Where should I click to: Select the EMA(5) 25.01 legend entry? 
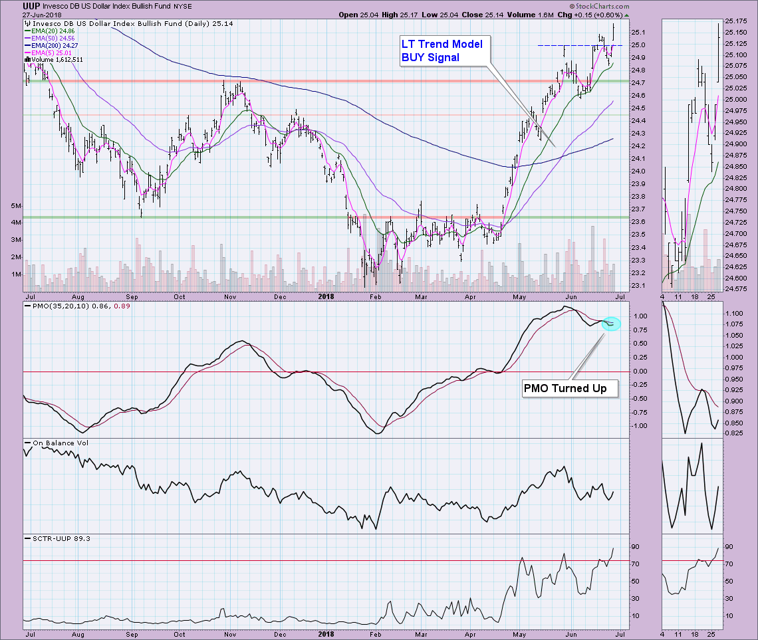point(52,53)
